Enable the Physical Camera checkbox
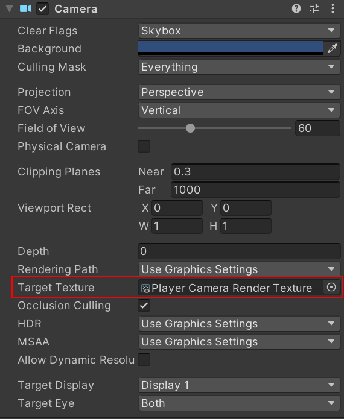The width and height of the screenshot is (344, 419). tap(144, 146)
